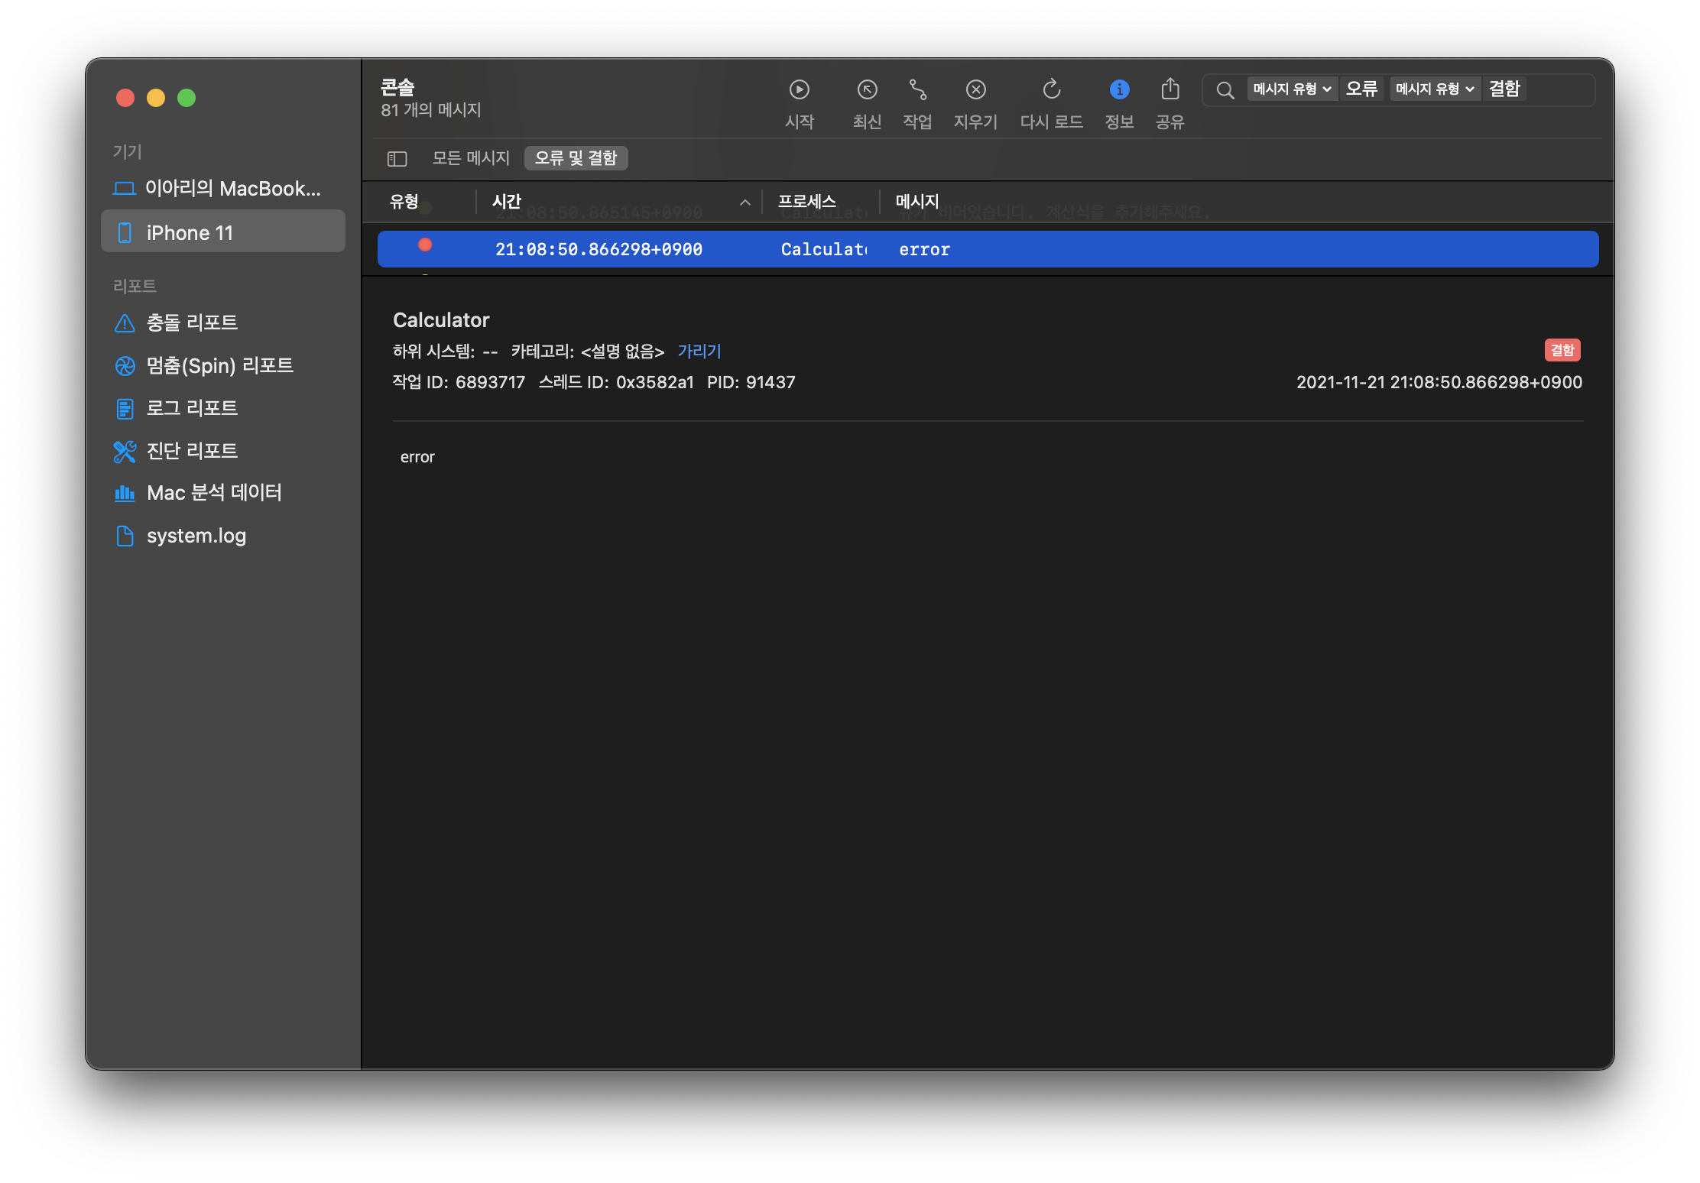The image size is (1700, 1183).
Task: Click the 시간 column sort chevron
Action: coord(745,203)
